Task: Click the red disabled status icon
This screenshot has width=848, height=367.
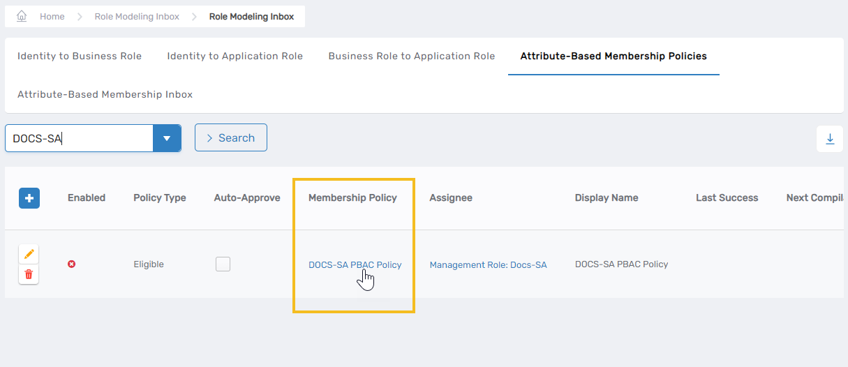Action: (71, 264)
